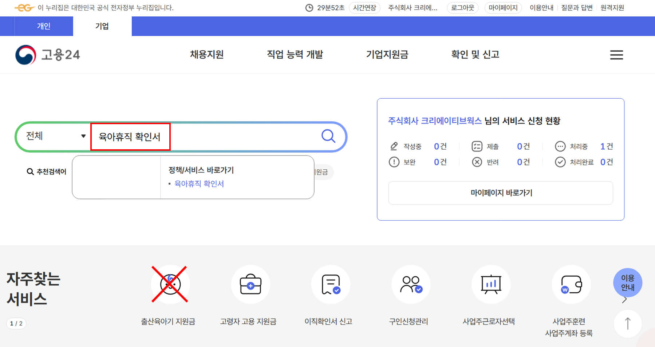This screenshot has width=655, height=347.
Task: Click the 주식회사 크리에이티브웍스 company name link
Action: [435, 121]
